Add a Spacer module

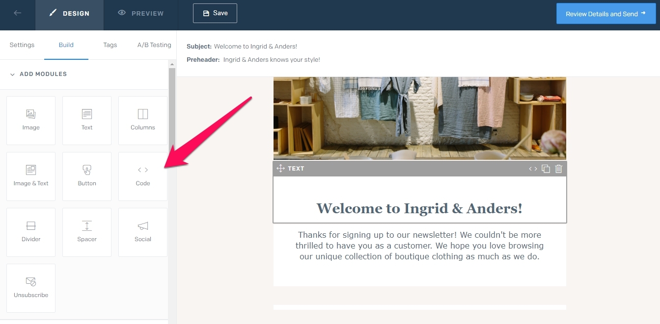[87, 232]
